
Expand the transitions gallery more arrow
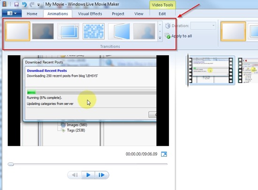click(160, 38)
